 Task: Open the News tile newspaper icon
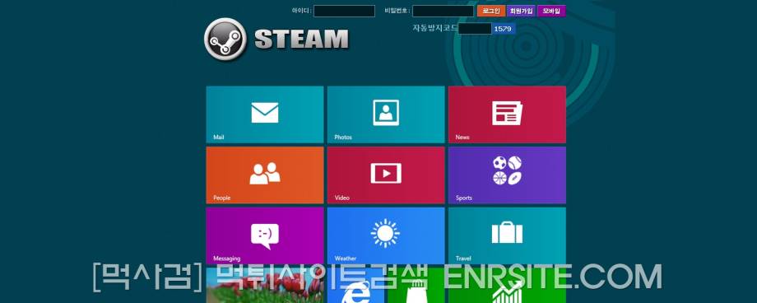pyautogui.click(x=507, y=113)
